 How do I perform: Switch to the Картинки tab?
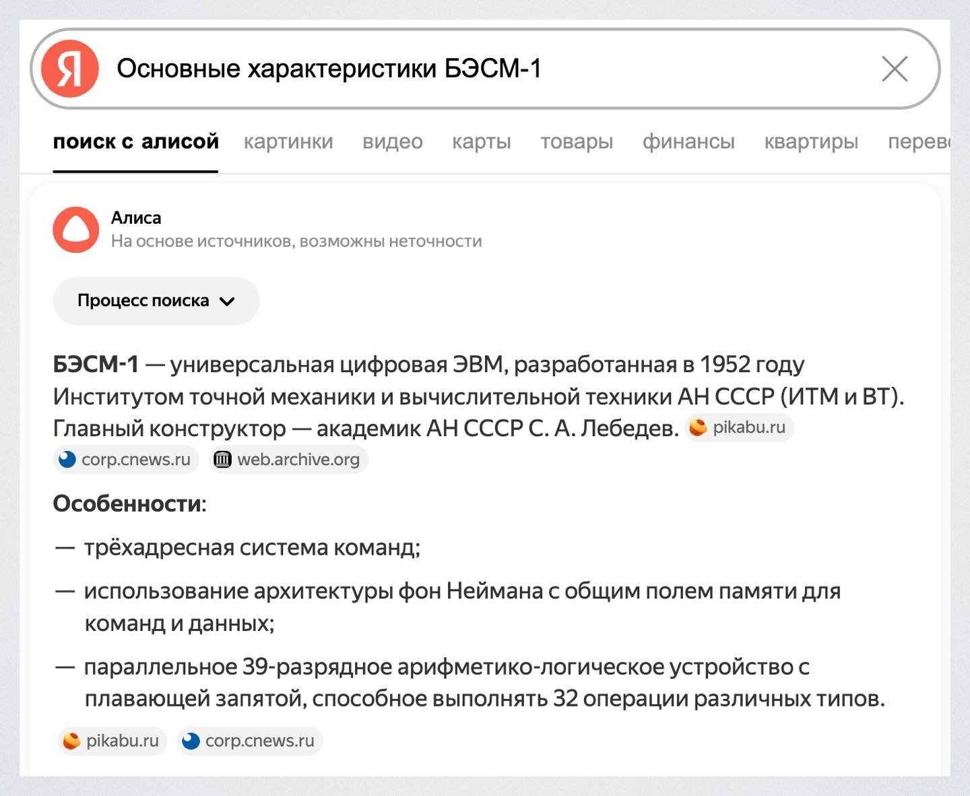click(288, 142)
